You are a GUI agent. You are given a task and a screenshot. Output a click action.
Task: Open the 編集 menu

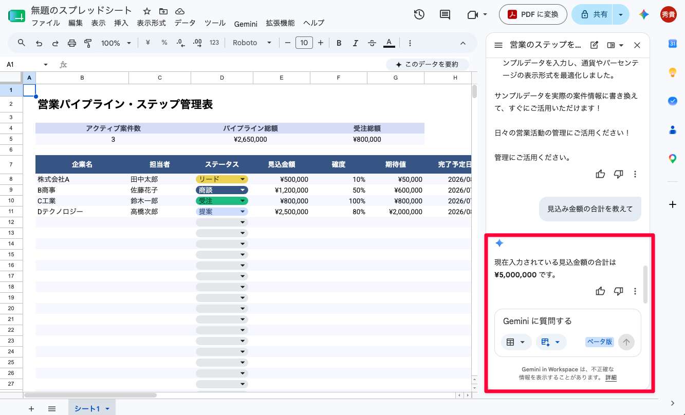coord(76,23)
